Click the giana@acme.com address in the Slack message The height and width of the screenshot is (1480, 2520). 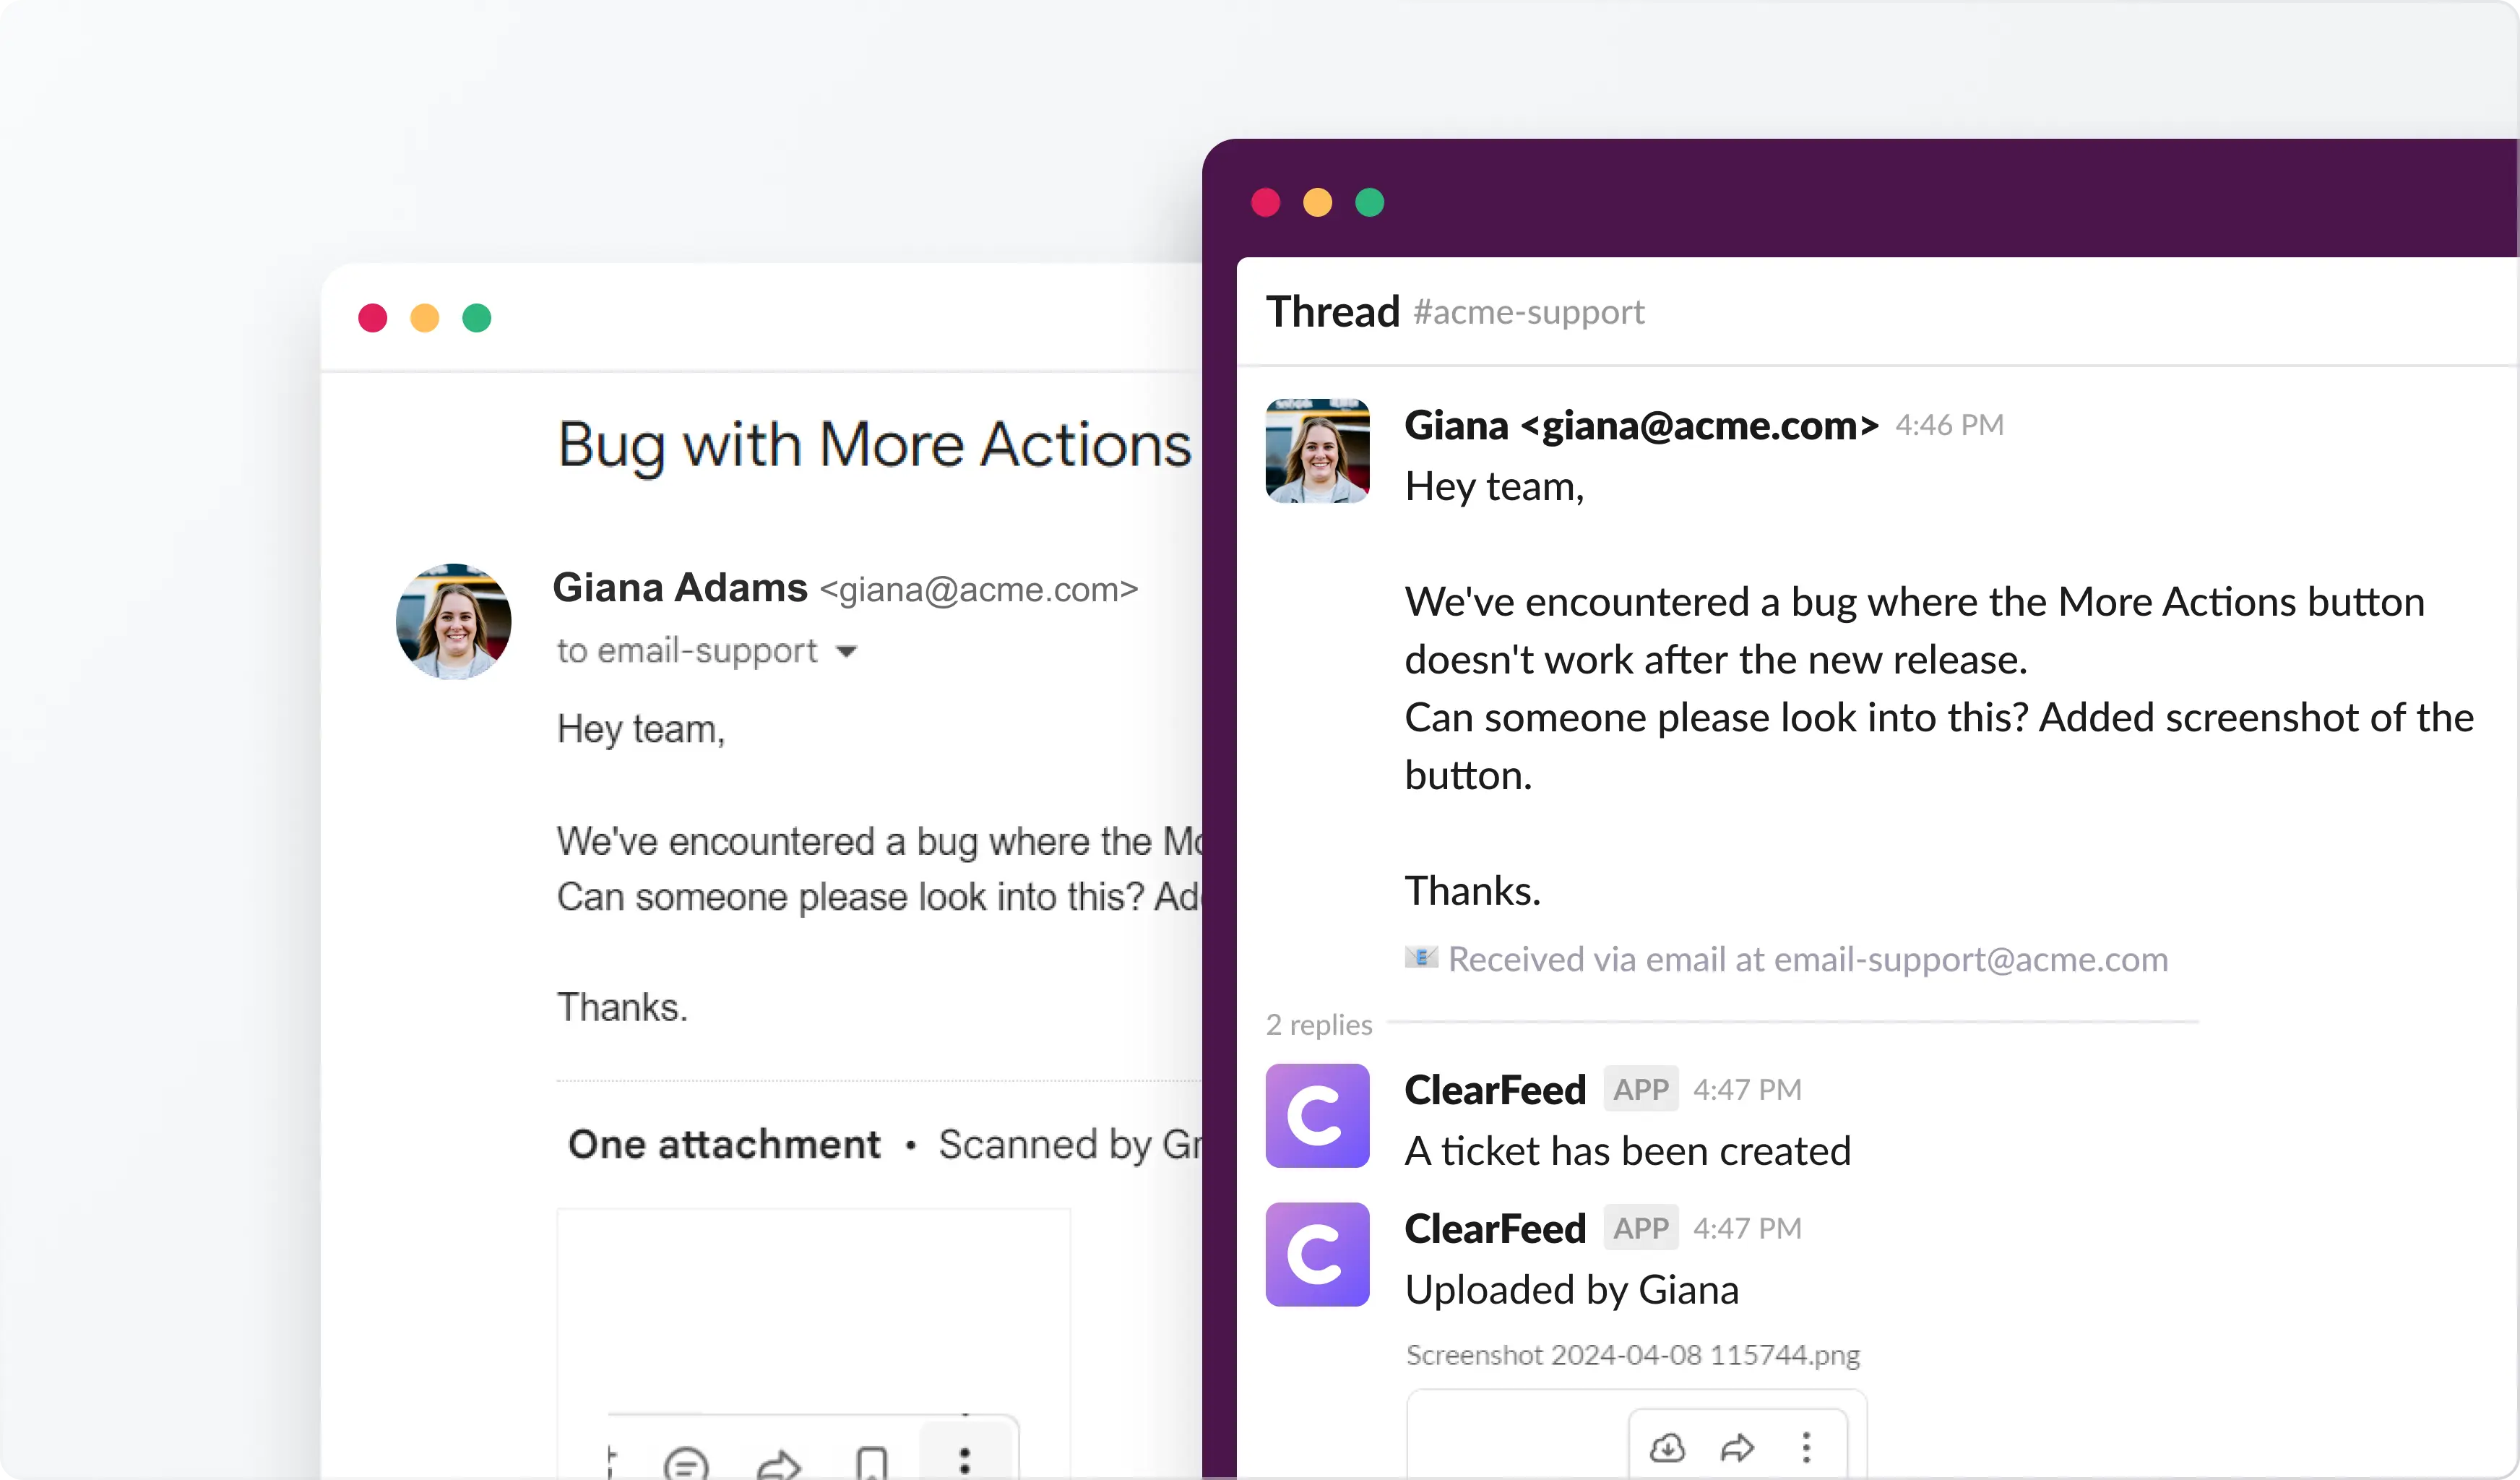coord(1702,425)
